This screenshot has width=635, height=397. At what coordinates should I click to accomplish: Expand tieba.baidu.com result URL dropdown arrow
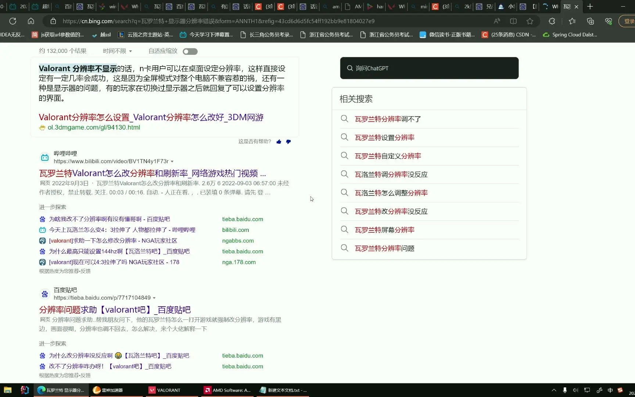tap(154, 298)
